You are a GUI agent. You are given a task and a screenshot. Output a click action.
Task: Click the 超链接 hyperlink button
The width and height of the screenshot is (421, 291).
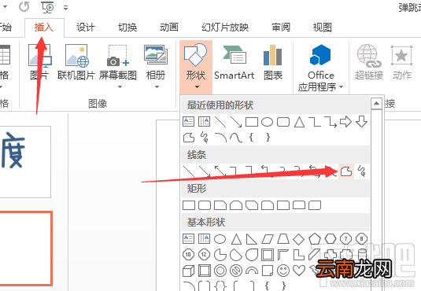pyautogui.click(x=369, y=62)
